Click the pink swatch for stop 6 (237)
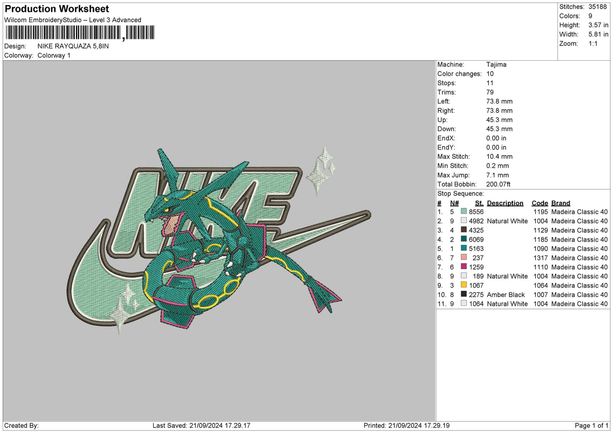 463,258
